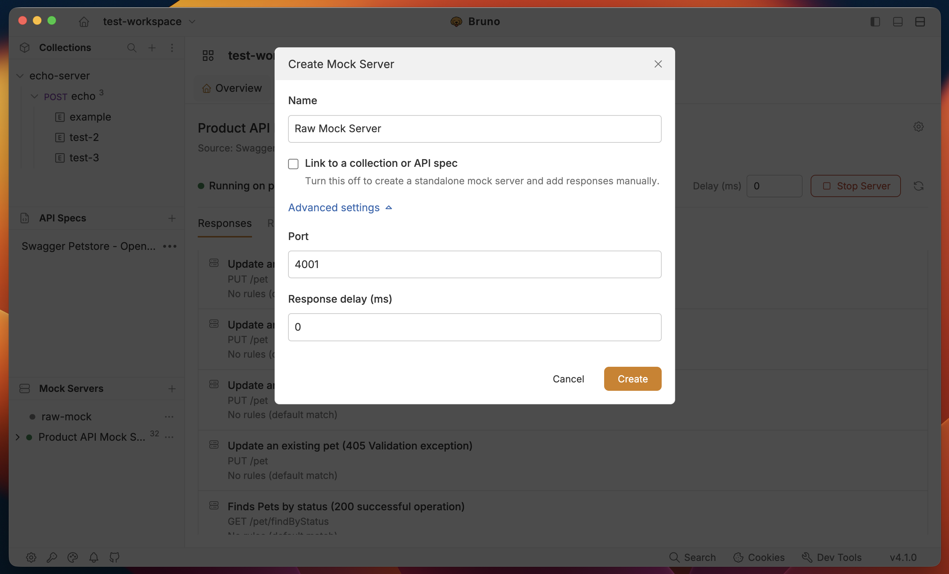Open the Overview tab
Screen dimensions: 949x574
pyautogui.click(x=232, y=88)
